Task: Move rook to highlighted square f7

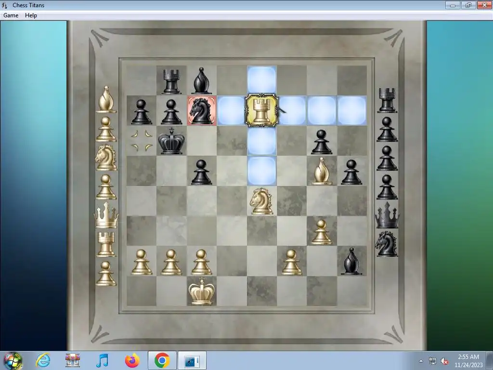Action: point(292,110)
